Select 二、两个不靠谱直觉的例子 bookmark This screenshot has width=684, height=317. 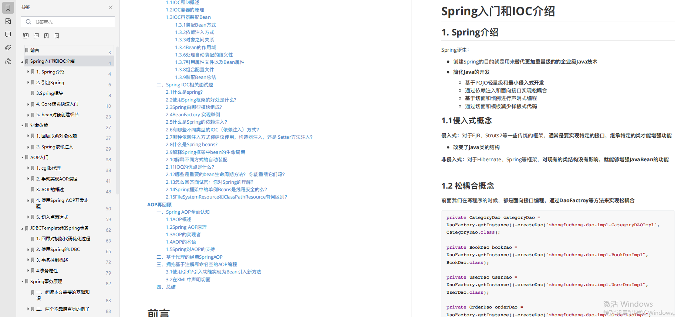point(63,309)
